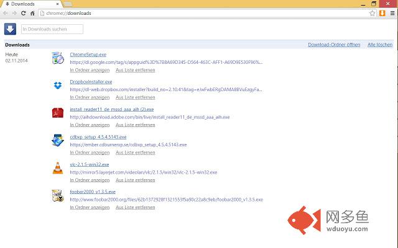Open the www.foobar2000.org source URL

tap(167, 200)
